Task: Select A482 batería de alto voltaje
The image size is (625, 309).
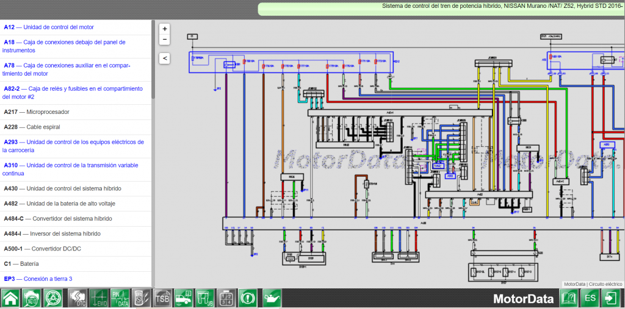Action: pyautogui.click(x=76, y=204)
